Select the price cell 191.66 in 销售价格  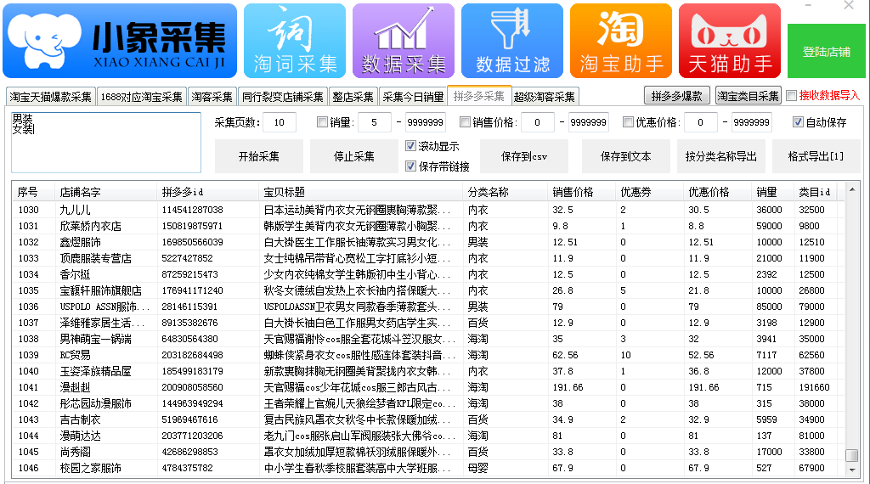coord(568,387)
